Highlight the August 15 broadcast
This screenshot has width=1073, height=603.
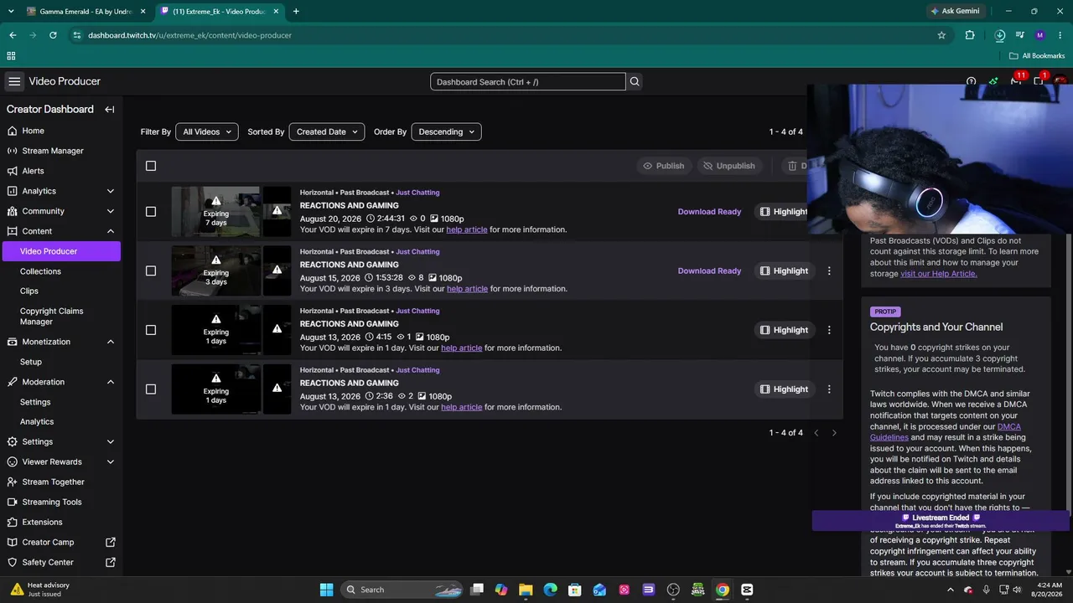point(784,271)
